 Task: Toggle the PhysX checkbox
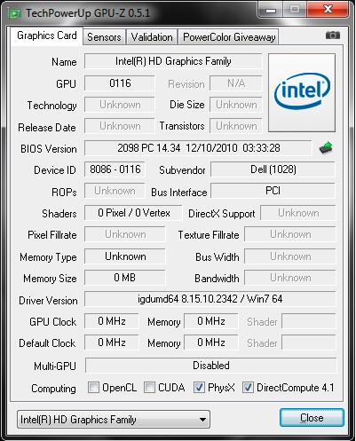[x=199, y=387]
